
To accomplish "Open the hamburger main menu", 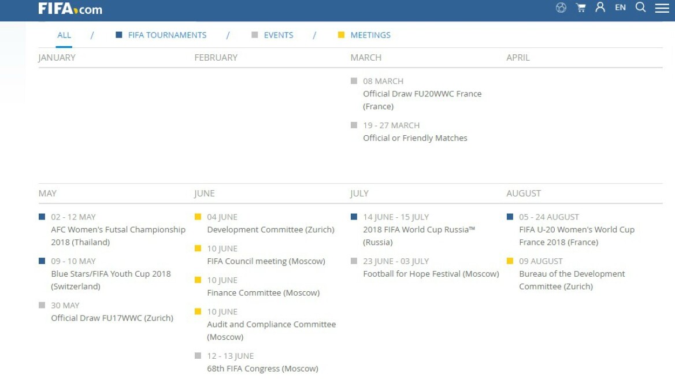I will (x=662, y=8).
